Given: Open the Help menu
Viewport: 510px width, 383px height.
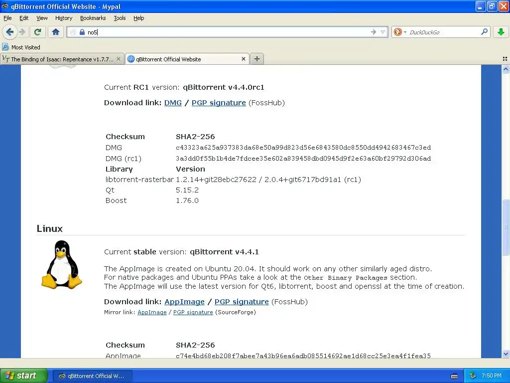Looking at the screenshot, I should (138, 18).
